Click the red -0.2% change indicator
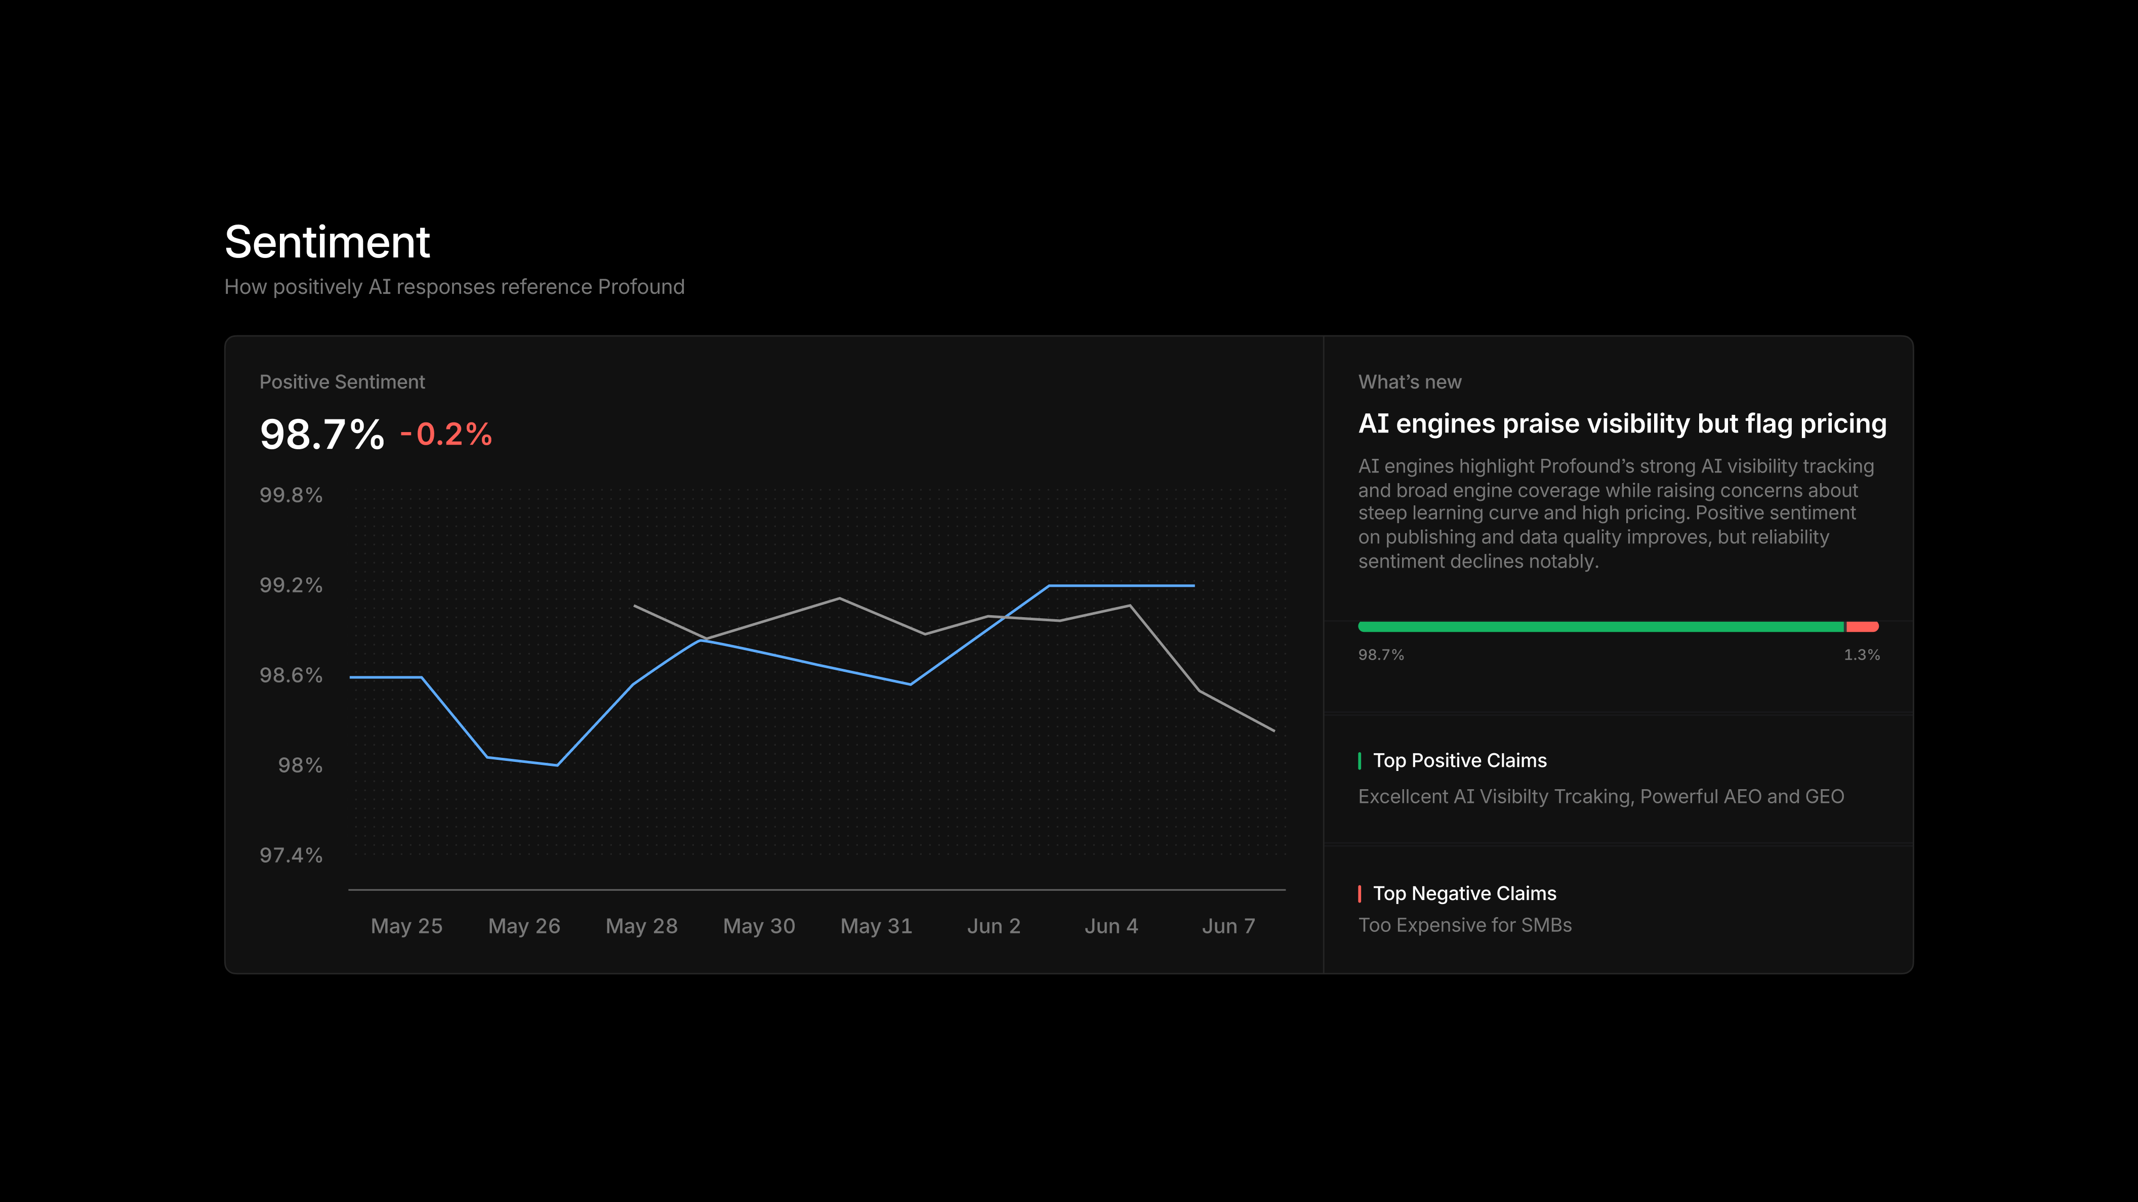2138x1202 pixels. (446, 434)
